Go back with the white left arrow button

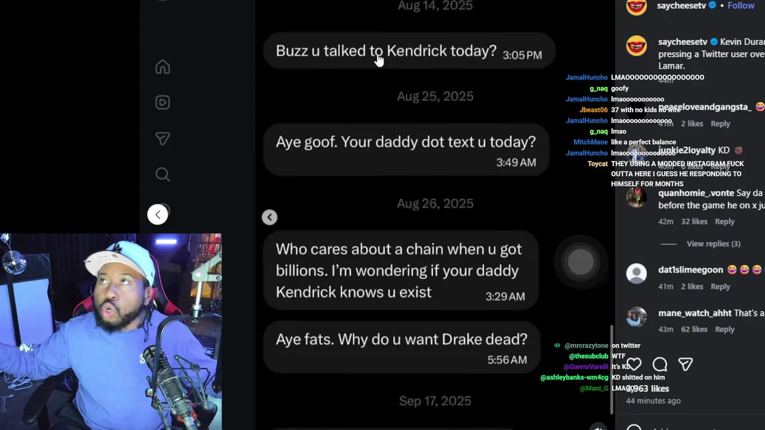click(x=158, y=214)
